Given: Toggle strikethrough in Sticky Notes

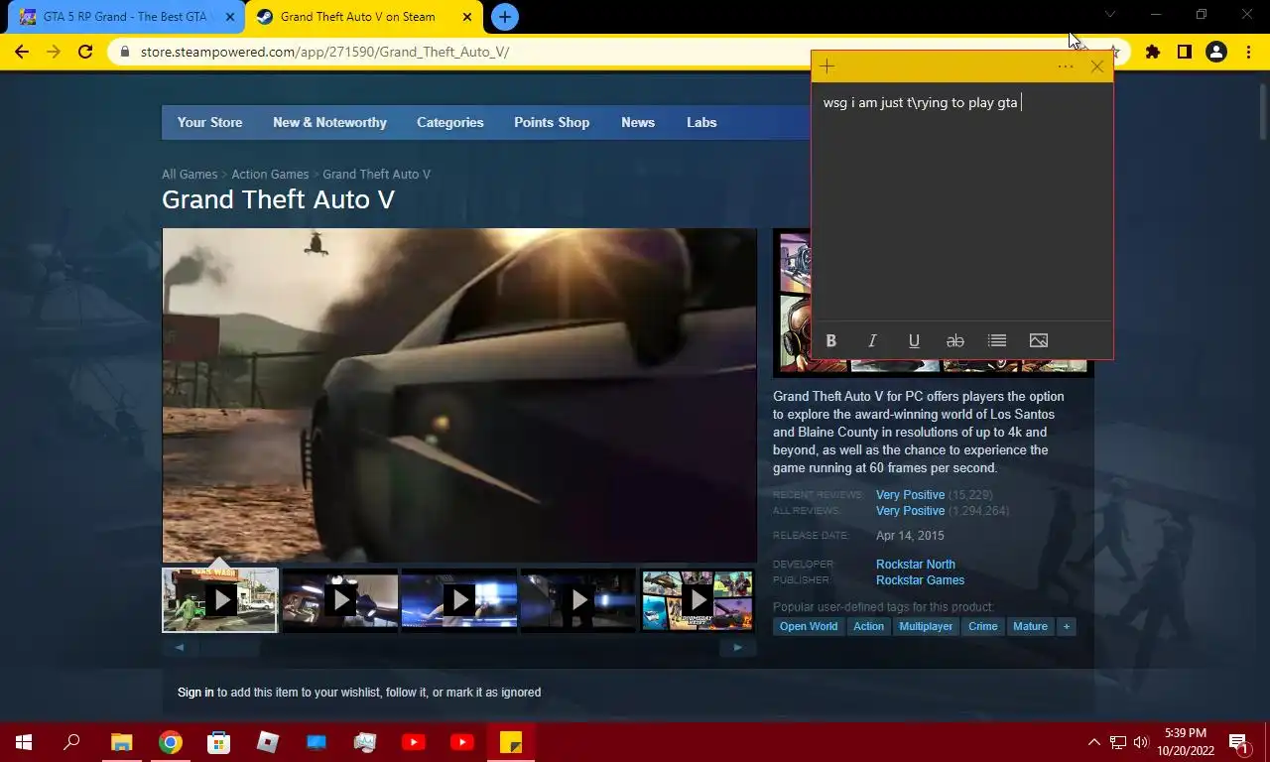Looking at the screenshot, I should coord(955,340).
